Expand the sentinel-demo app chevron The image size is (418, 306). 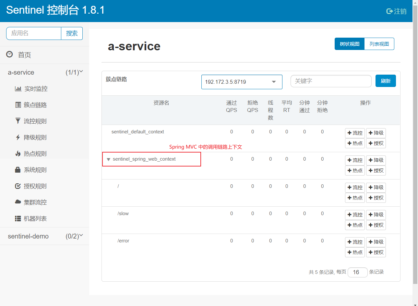81,236
